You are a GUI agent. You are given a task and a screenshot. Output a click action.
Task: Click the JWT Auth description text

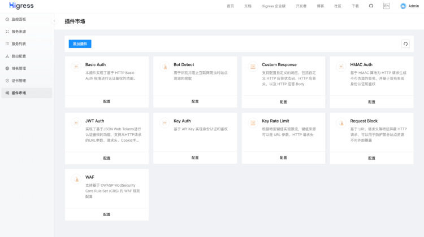point(113,135)
